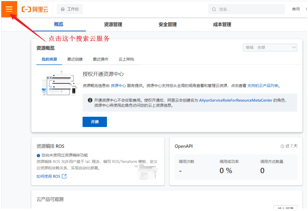308x211 pixels.
Task: Switch to the 安全管理 tab
Action: [x=168, y=24]
